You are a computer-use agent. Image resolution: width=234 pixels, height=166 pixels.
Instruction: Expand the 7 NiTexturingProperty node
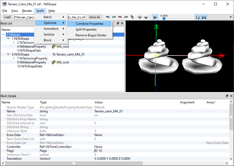click(14, 58)
